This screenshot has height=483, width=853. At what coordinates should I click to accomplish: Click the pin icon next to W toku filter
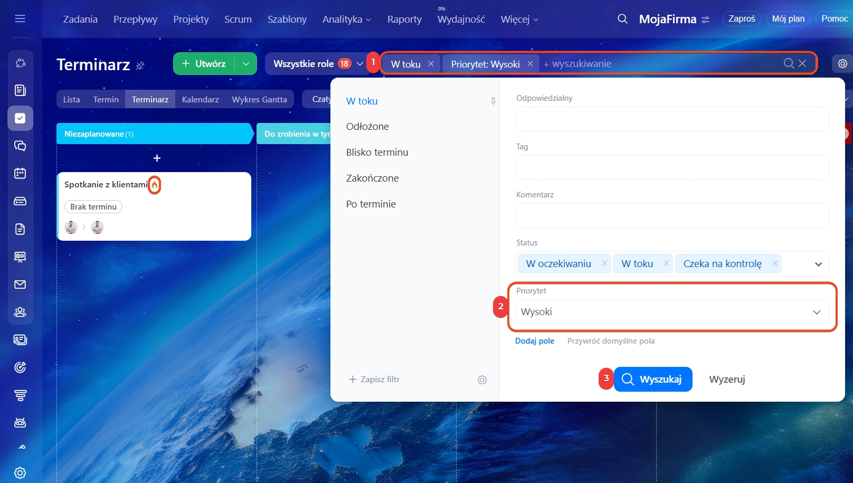pyautogui.click(x=493, y=101)
